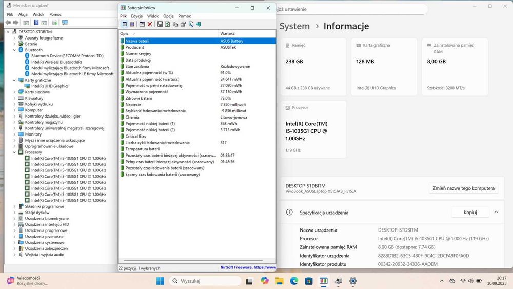Open File Explorer on taskbar

280,281
